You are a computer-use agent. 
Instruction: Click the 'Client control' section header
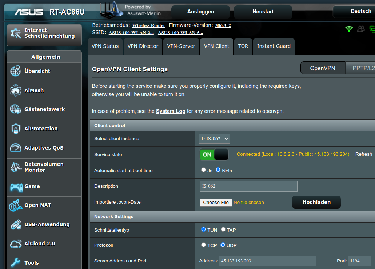coord(232,125)
